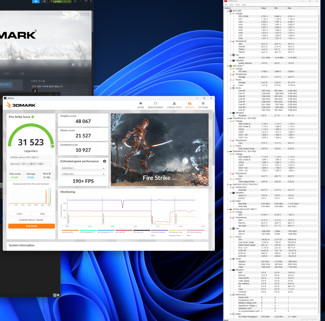The height and width of the screenshot is (321, 325).
Task: Collapse the SAMSUNG MZVL21T0HCLR drive node
Action: coord(228,184)
